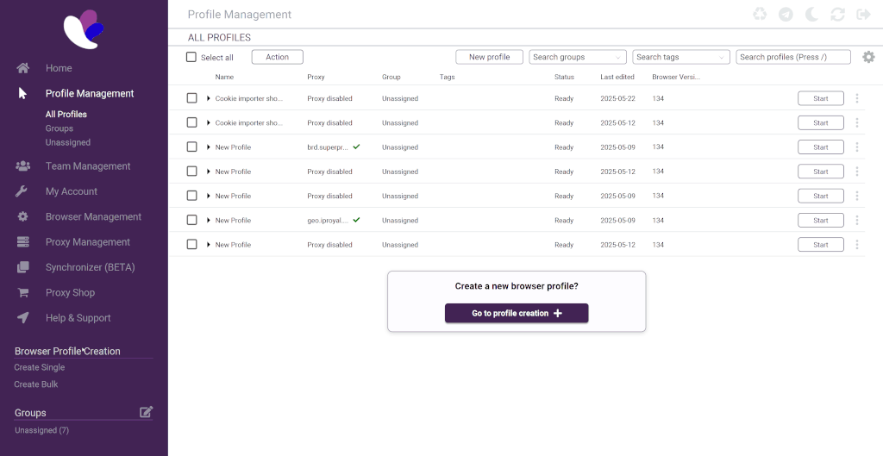
Task: Select checkbox of the geo.iproyal profile row
Action: (x=191, y=221)
